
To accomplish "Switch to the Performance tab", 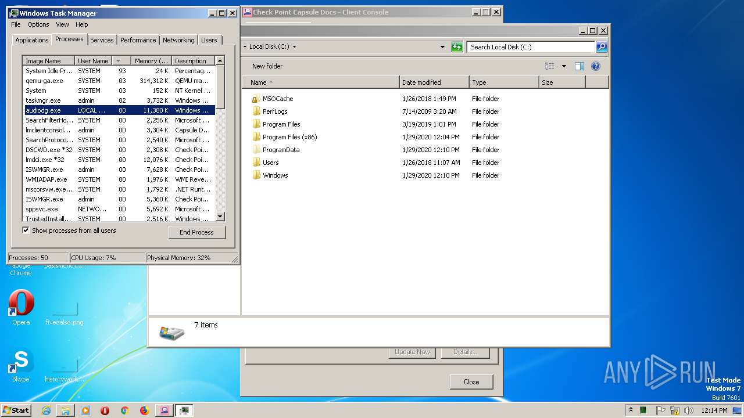I will tap(138, 40).
